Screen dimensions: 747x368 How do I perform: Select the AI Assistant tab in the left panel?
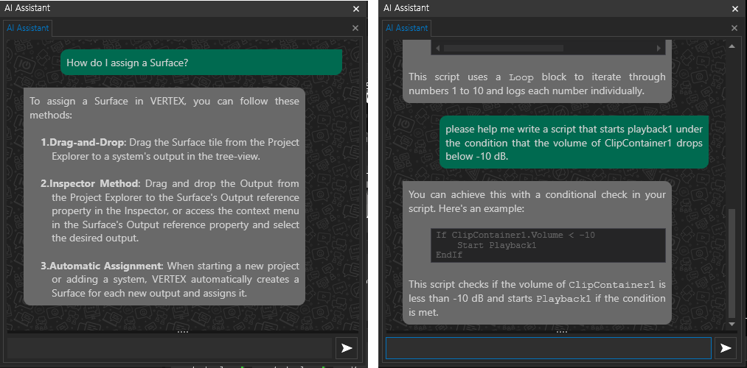pos(28,28)
